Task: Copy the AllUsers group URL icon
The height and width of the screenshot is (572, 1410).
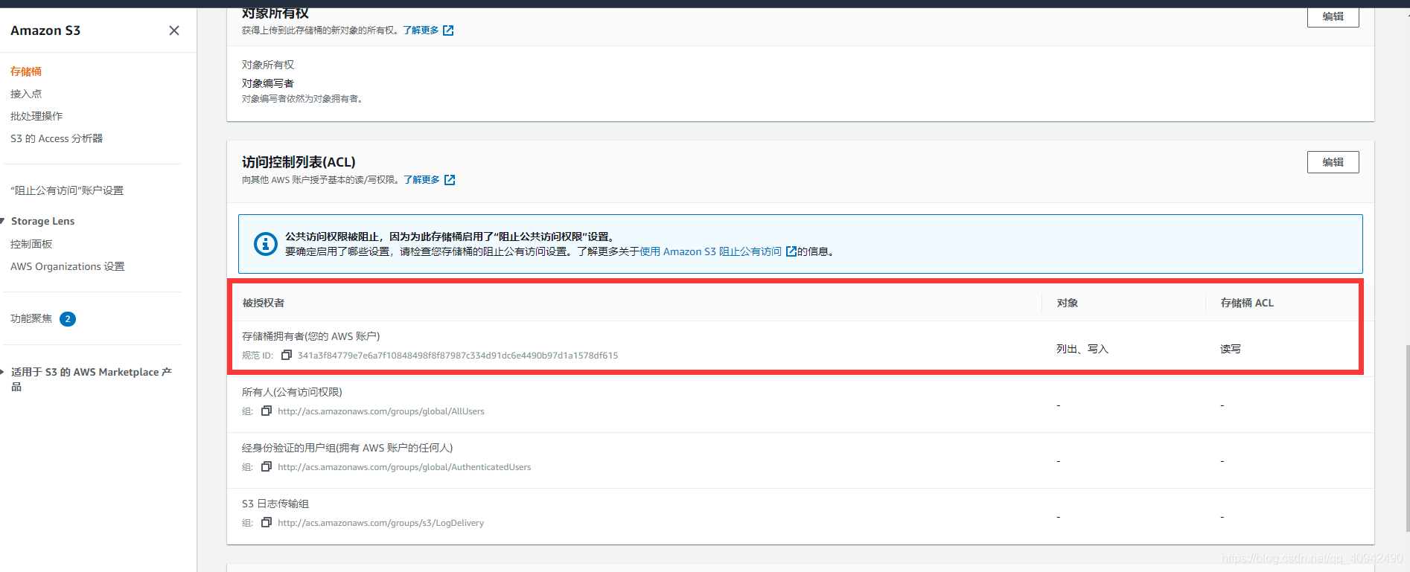Action: click(266, 411)
